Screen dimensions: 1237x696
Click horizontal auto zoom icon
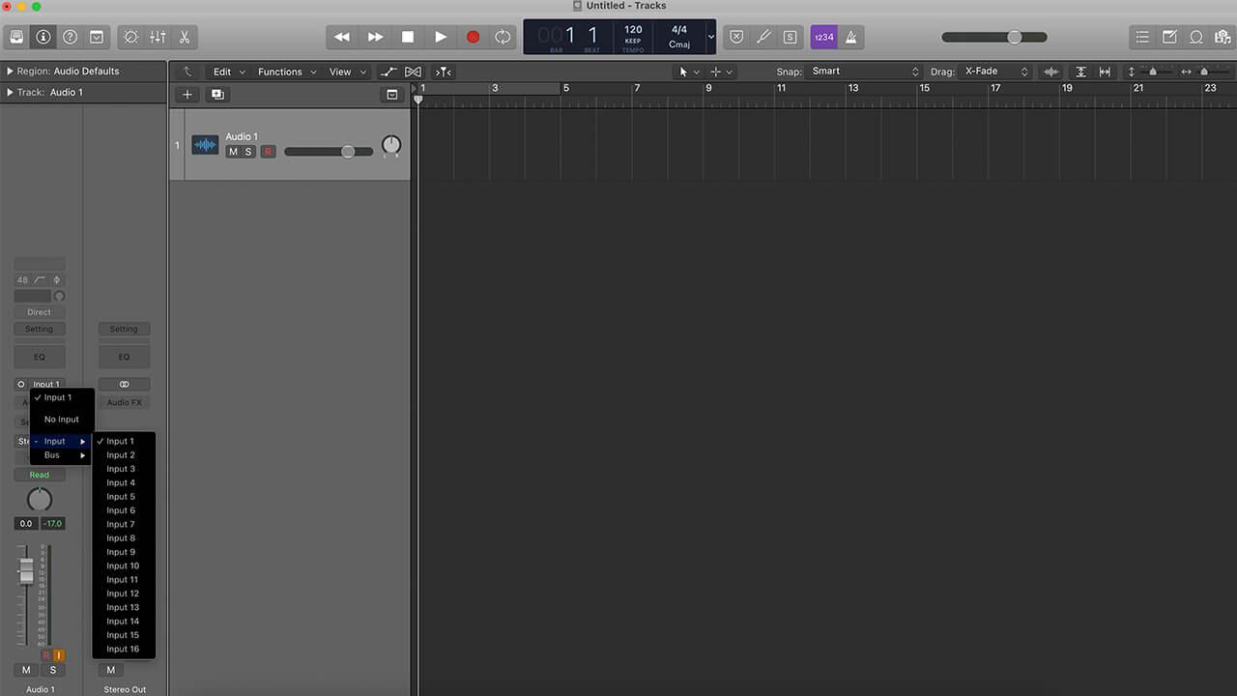pyautogui.click(x=1104, y=72)
